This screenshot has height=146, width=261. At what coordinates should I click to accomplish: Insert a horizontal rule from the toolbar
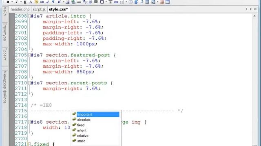coord(79,2)
